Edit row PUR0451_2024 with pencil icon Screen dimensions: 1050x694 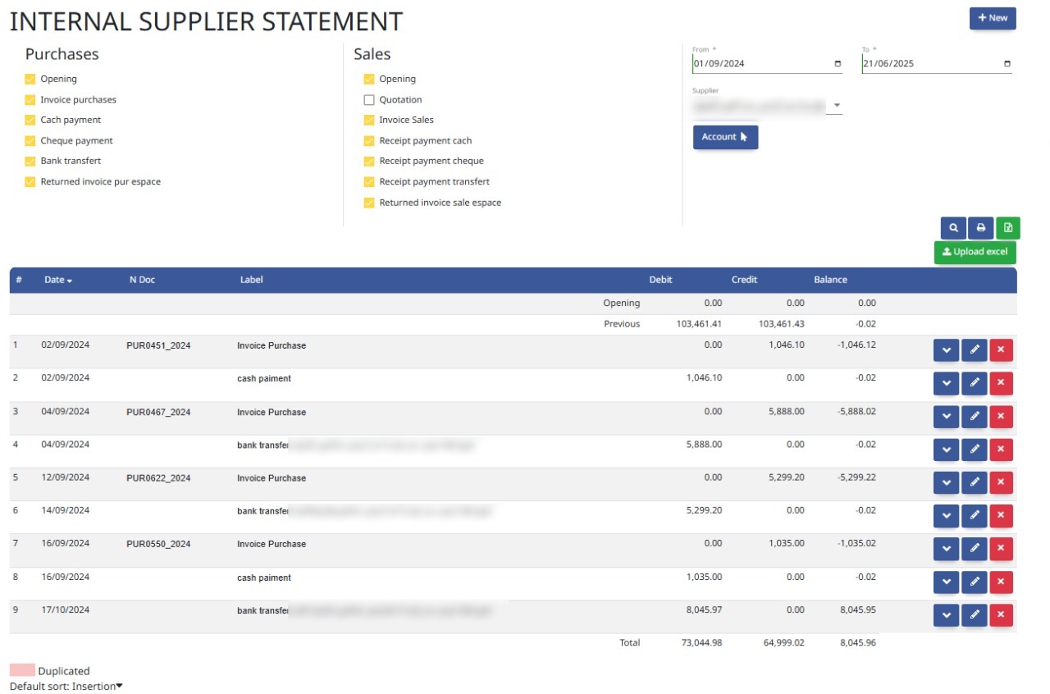pyautogui.click(x=974, y=350)
